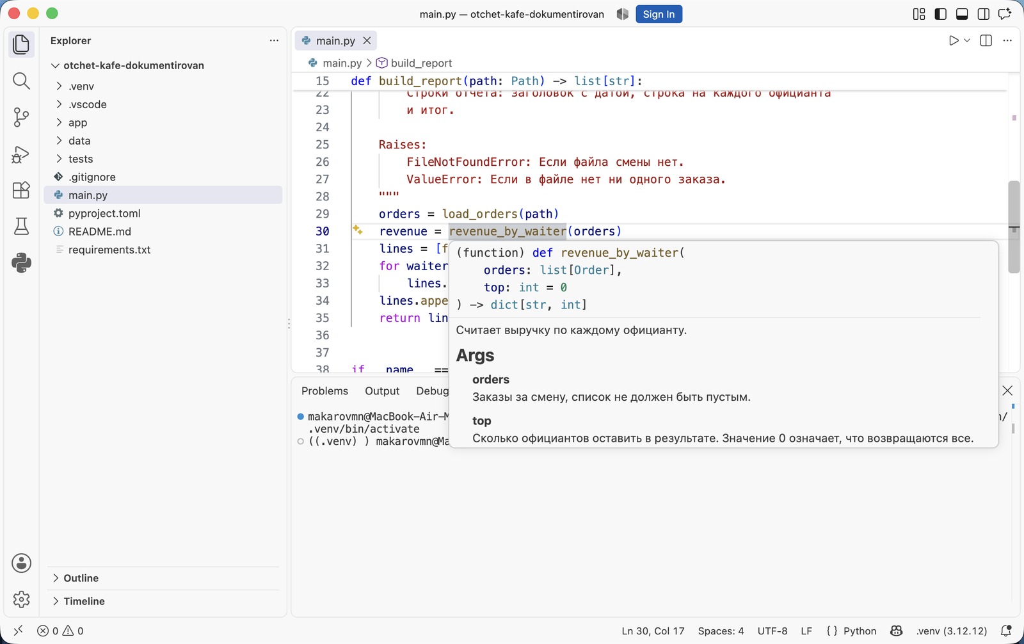Open the notifications bell

[x=1006, y=631]
